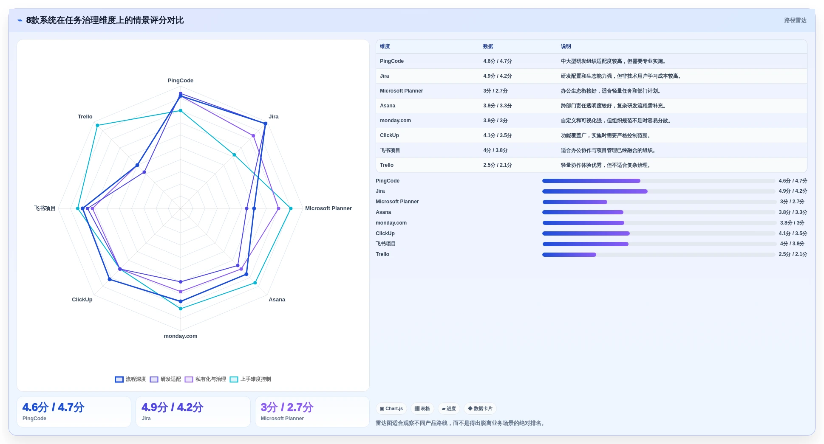
Task: Select 飞书项目 in the table
Action: [390, 150]
